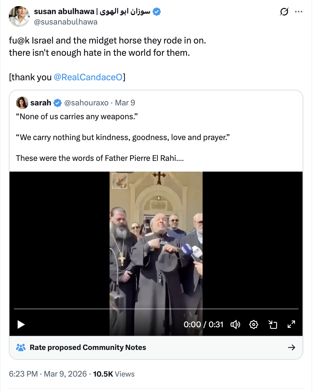This screenshot has height=391, width=314.
Task: Open Rate proposed Community Notes
Action: [88, 347]
